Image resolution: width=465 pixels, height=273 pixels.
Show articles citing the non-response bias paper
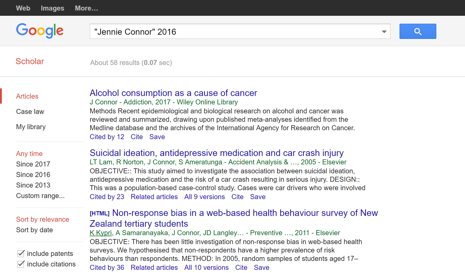point(107,267)
